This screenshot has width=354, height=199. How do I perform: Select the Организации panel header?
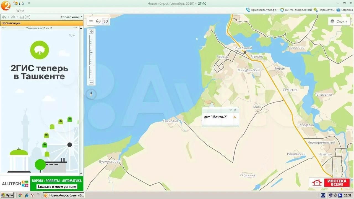tap(42, 23)
